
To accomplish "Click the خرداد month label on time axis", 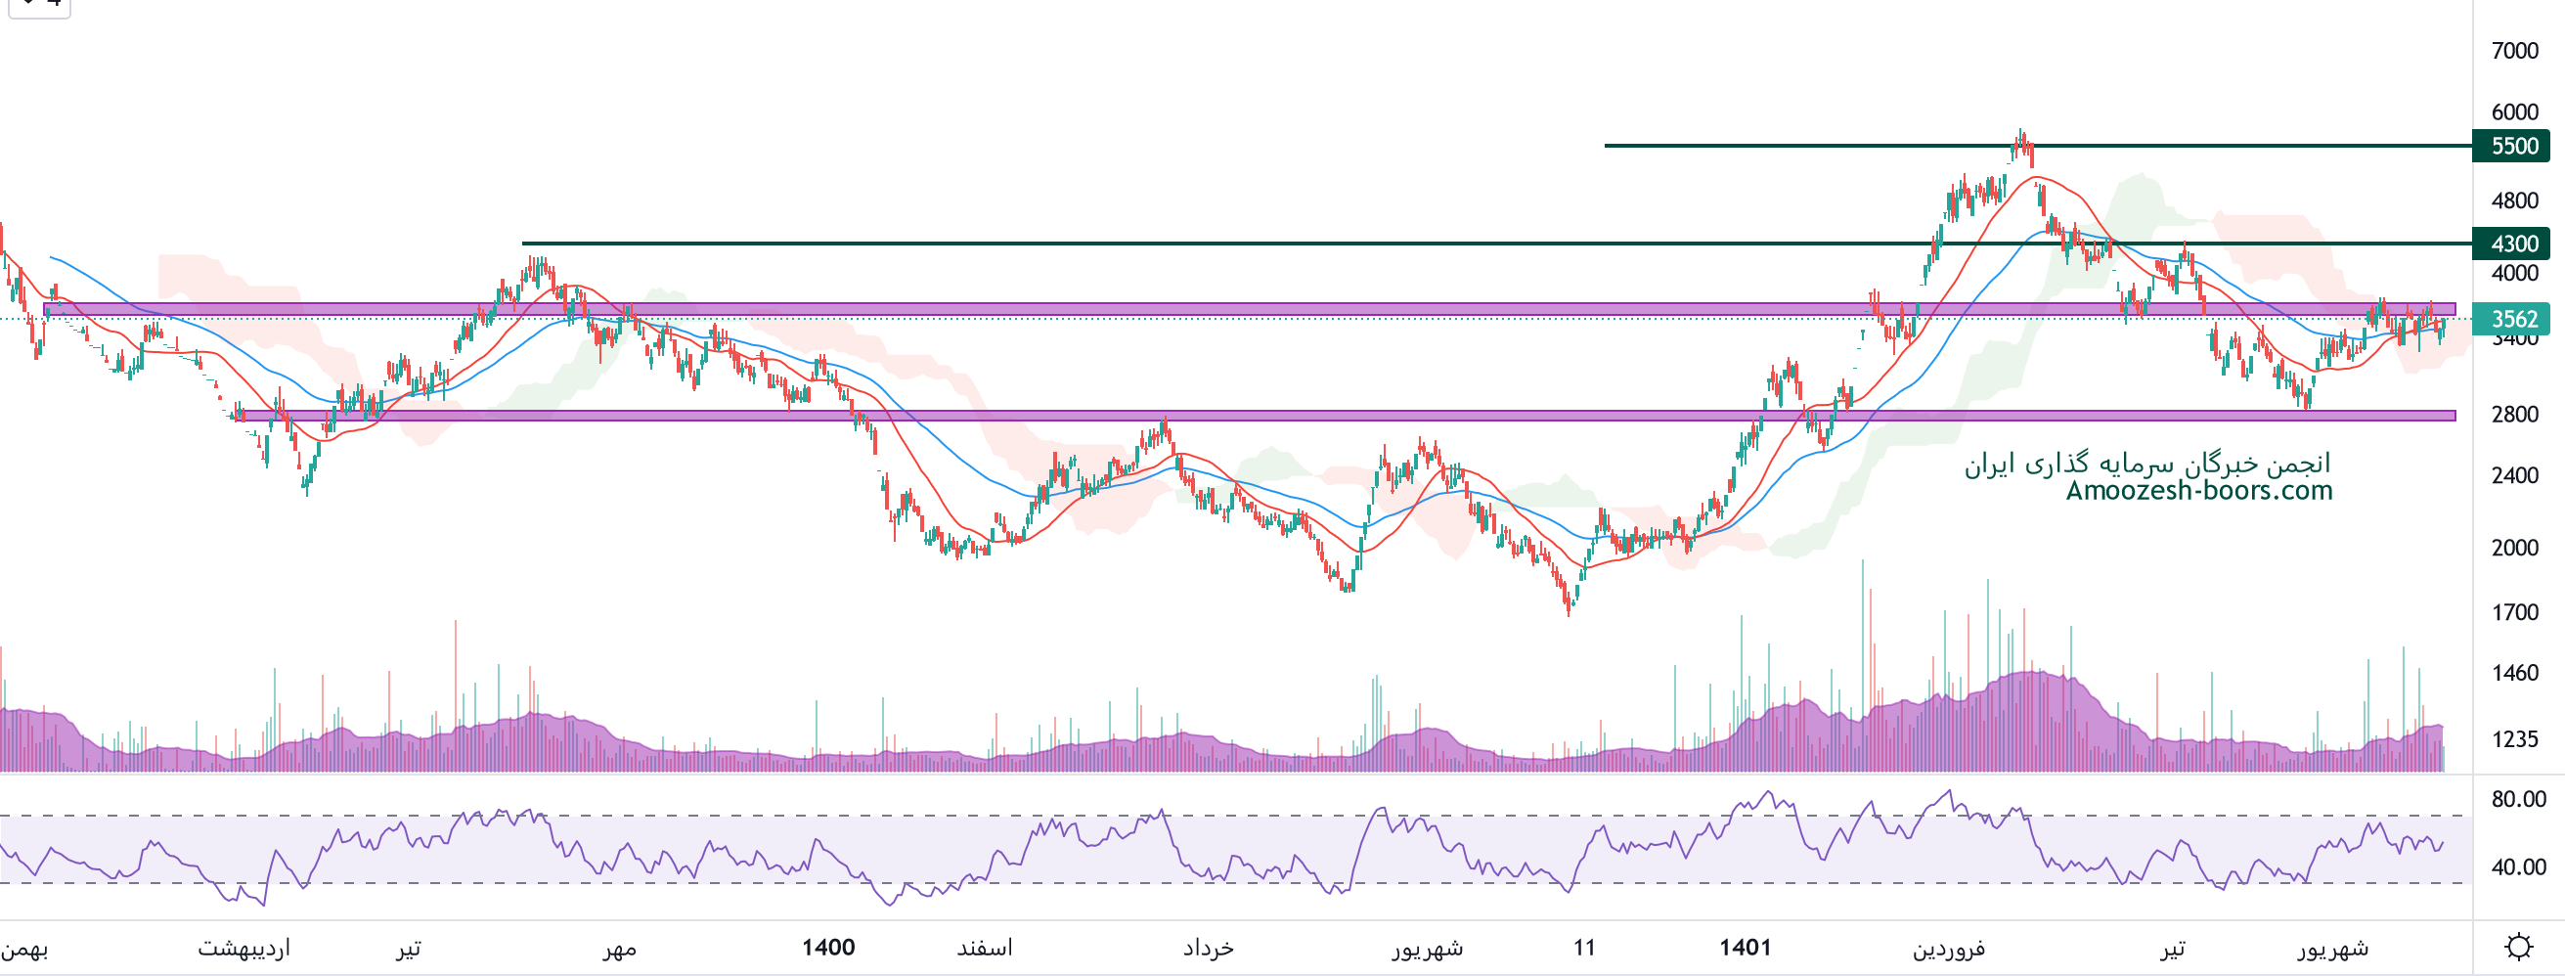I will point(1208,948).
